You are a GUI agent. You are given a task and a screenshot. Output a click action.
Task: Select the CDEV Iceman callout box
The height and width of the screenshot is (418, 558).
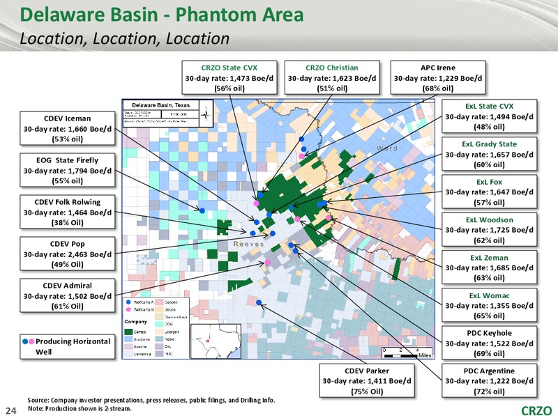point(68,128)
